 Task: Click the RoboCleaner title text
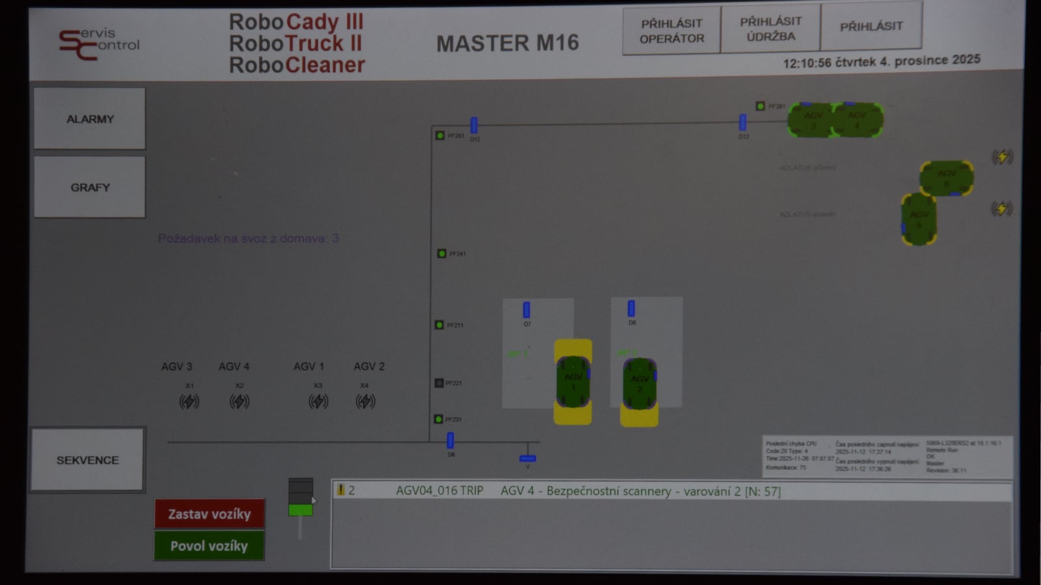tap(297, 65)
